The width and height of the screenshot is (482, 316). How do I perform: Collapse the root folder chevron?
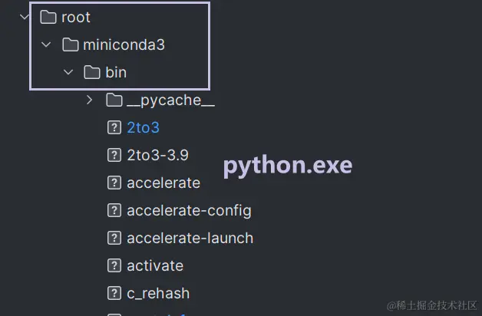pos(25,17)
